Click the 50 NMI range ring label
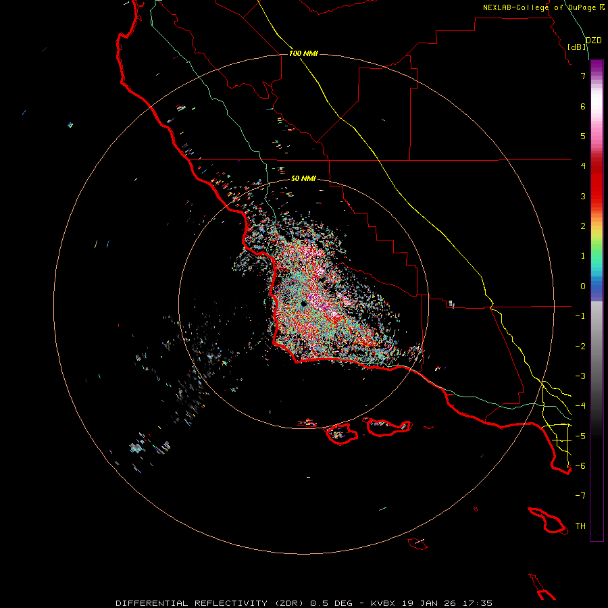Viewport: 608px width, 608px height. coord(303,178)
